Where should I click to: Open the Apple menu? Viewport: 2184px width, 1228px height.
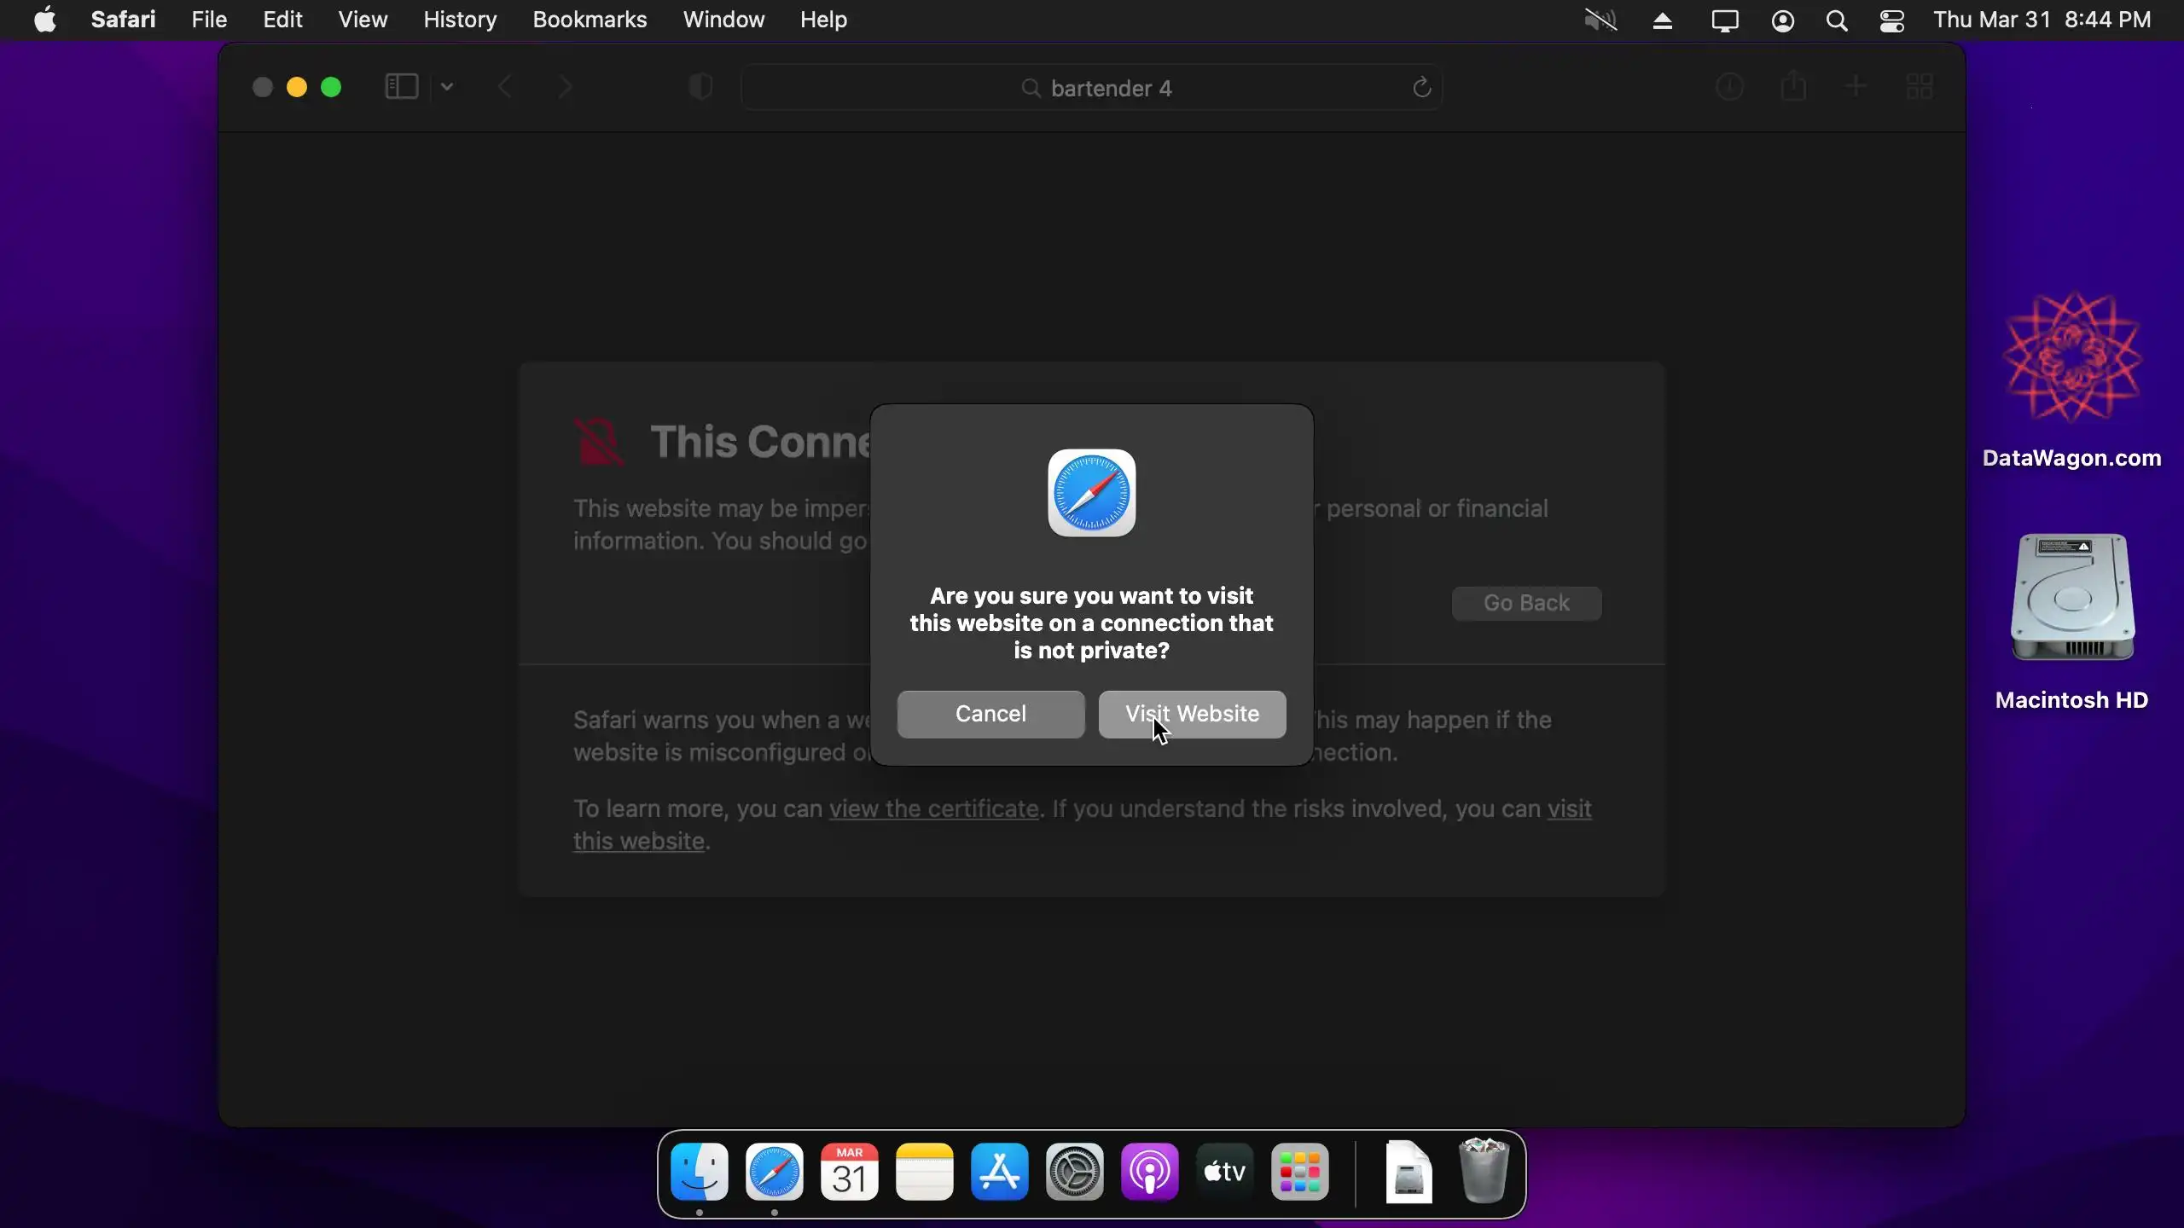pos(44,20)
